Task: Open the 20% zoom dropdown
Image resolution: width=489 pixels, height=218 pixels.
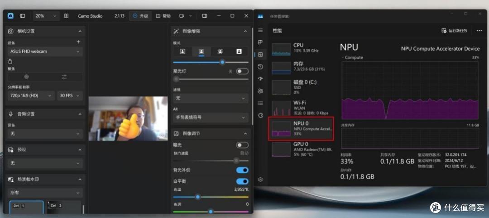Action: pos(46,16)
